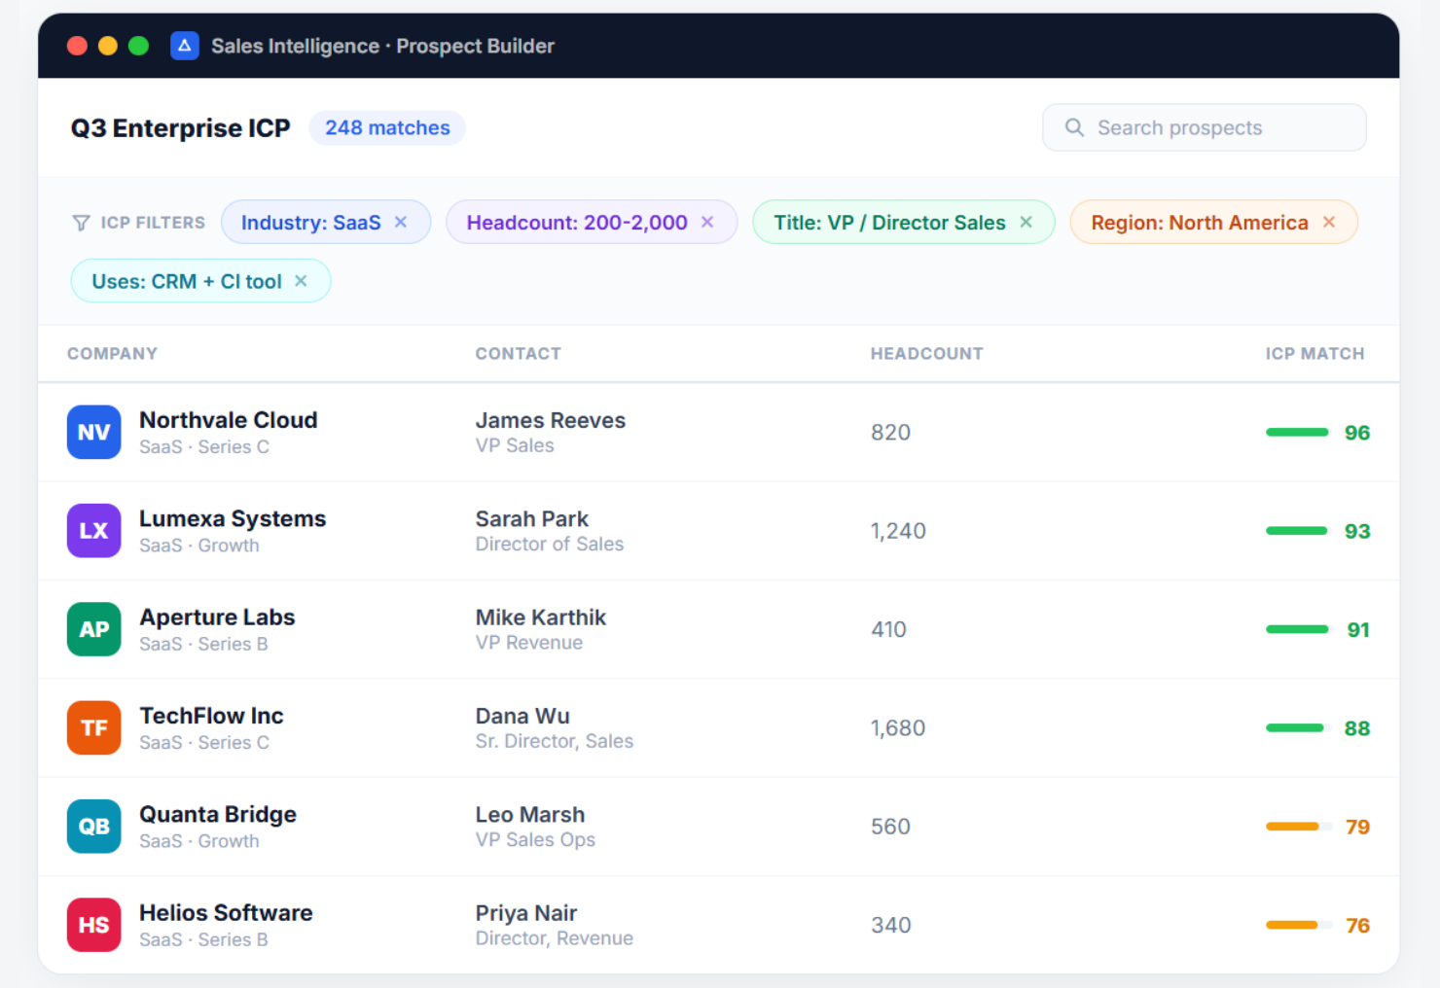
Task: Sort by the Headcount column header
Action: (926, 354)
